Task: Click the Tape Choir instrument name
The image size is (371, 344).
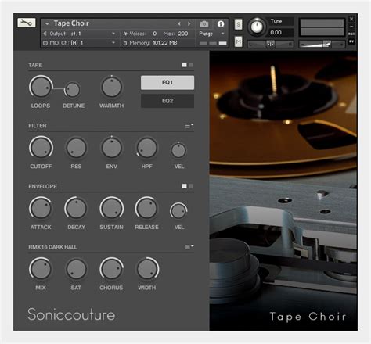Action: 71,23
